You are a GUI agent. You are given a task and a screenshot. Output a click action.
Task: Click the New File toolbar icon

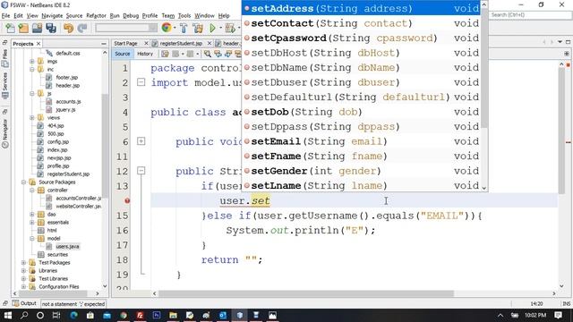pyautogui.click(x=10, y=28)
